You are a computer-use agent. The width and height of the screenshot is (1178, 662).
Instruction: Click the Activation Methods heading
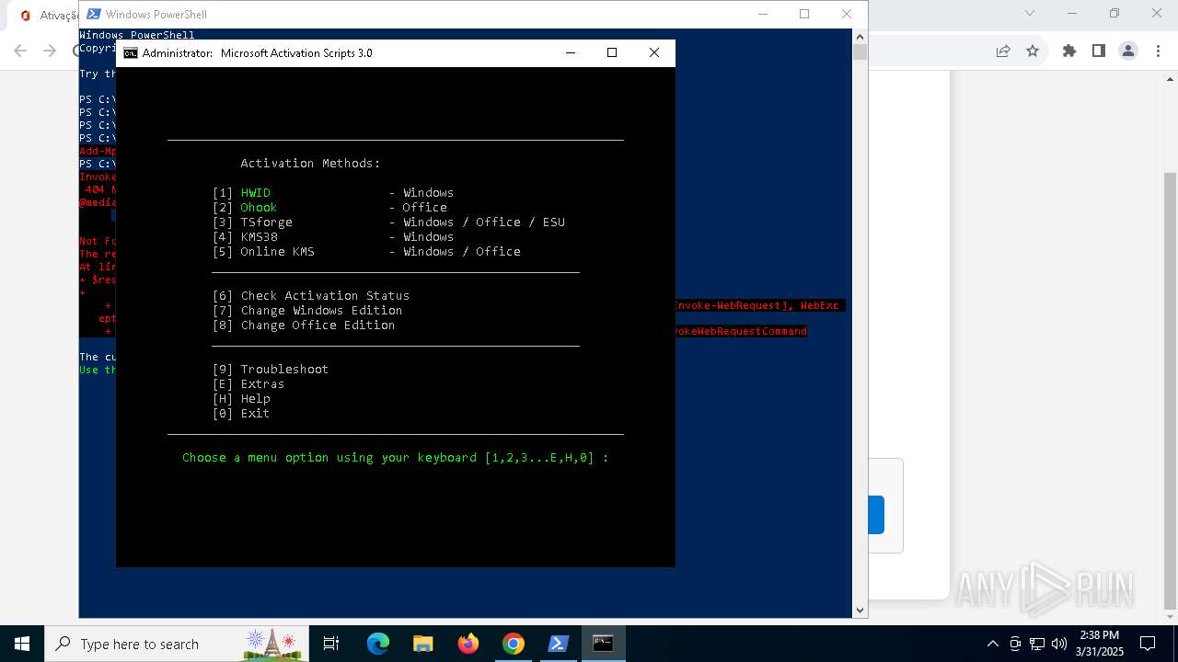point(310,164)
